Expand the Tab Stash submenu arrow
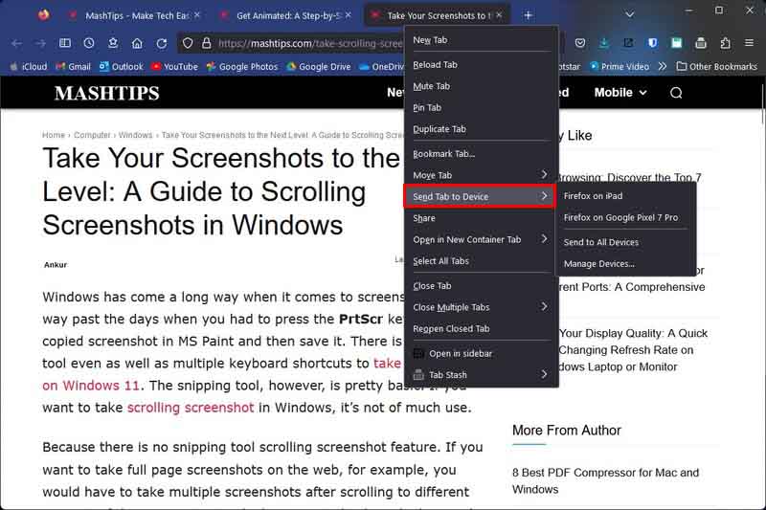The image size is (766, 510). click(x=544, y=375)
